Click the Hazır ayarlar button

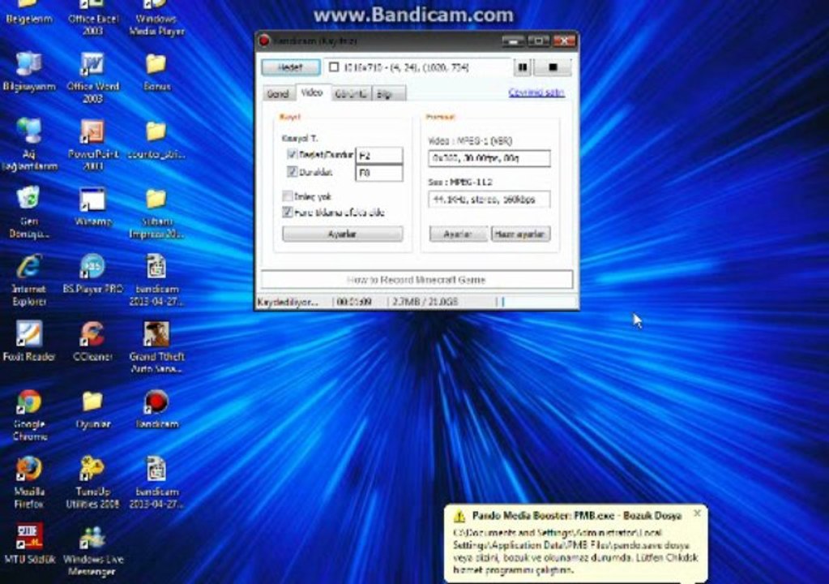[x=520, y=234]
